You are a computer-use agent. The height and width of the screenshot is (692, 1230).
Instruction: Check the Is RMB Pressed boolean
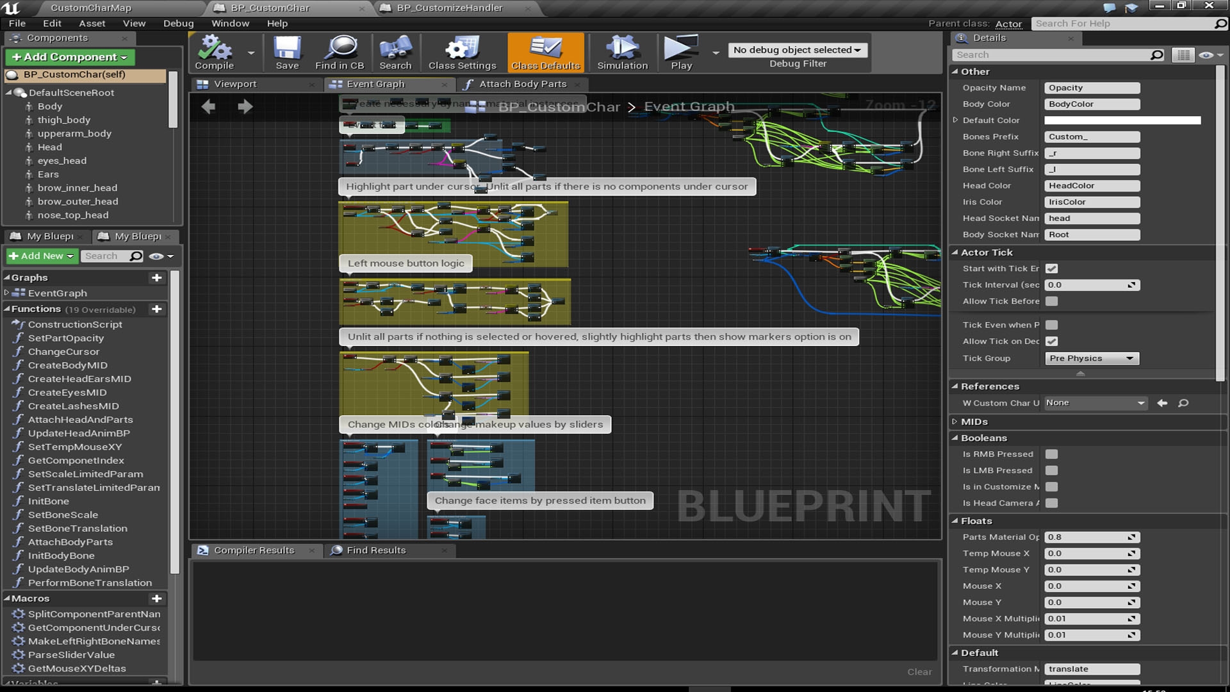click(1051, 454)
